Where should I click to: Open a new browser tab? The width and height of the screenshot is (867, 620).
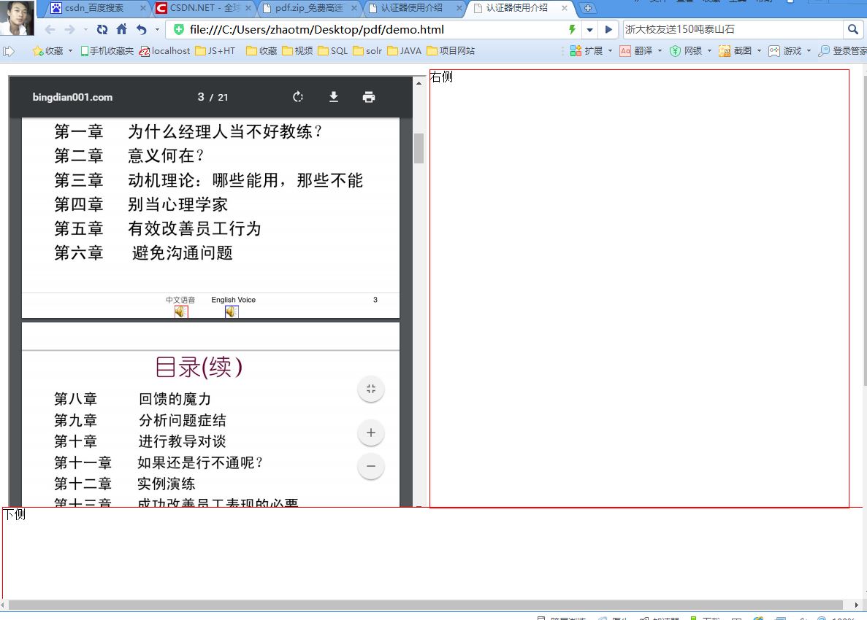coord(588,8)
